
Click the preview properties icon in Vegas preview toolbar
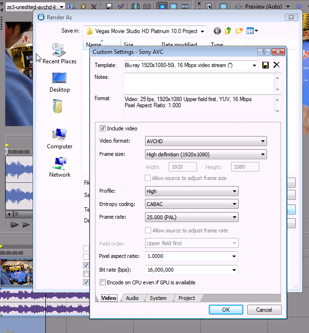coord(208,6)
